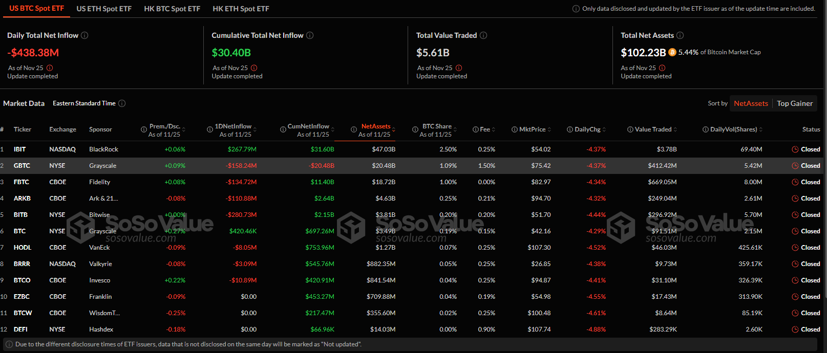Screen dimensions: 827x353
Task: Click red alert icon under Cumulative Net Inflow date
Action: click(254, 68)
